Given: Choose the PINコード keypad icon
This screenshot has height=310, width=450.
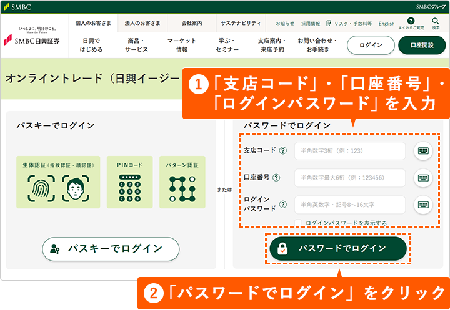Looking at the screenshot, I should coord(130,188).
